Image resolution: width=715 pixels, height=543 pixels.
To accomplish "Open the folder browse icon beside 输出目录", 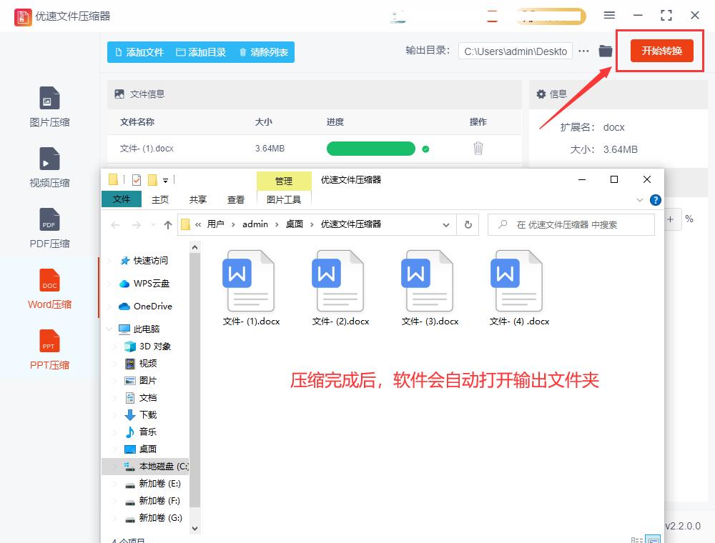I will coord(605,51).
